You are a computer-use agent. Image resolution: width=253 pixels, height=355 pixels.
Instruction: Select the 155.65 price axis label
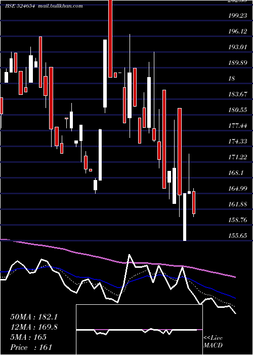238,236
